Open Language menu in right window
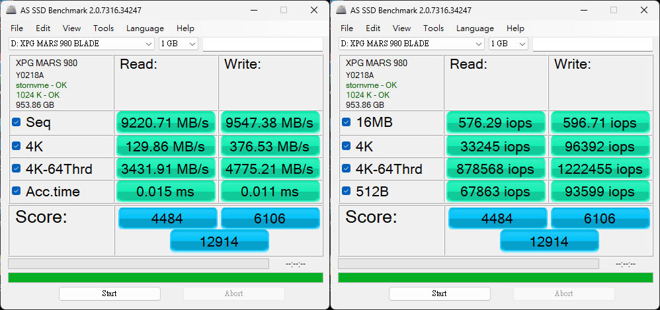This screenshot has width=660, height=310. click(475, 28)
